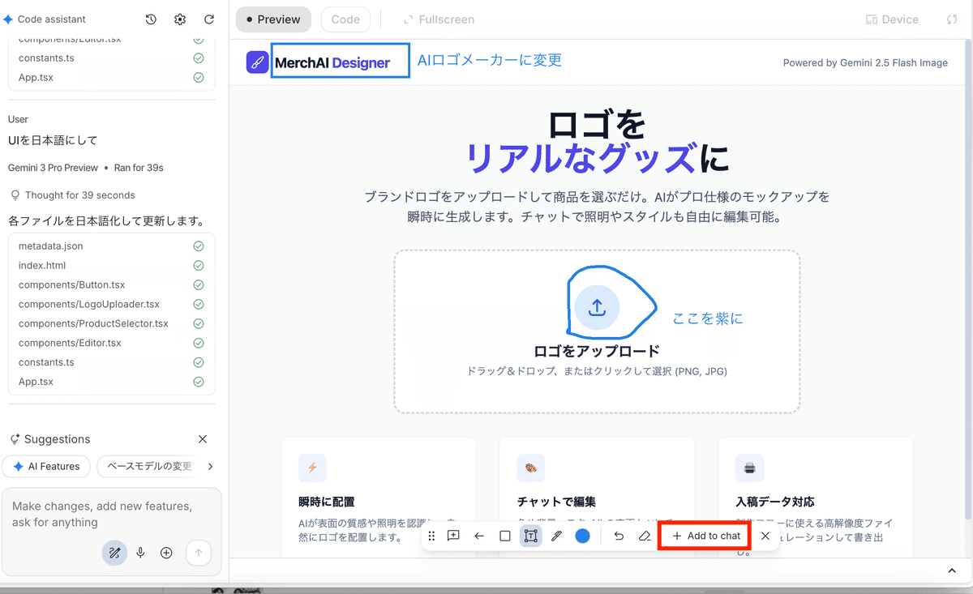
Task: Choose the pen drawing tool
Action: click(x=556, y=536)
